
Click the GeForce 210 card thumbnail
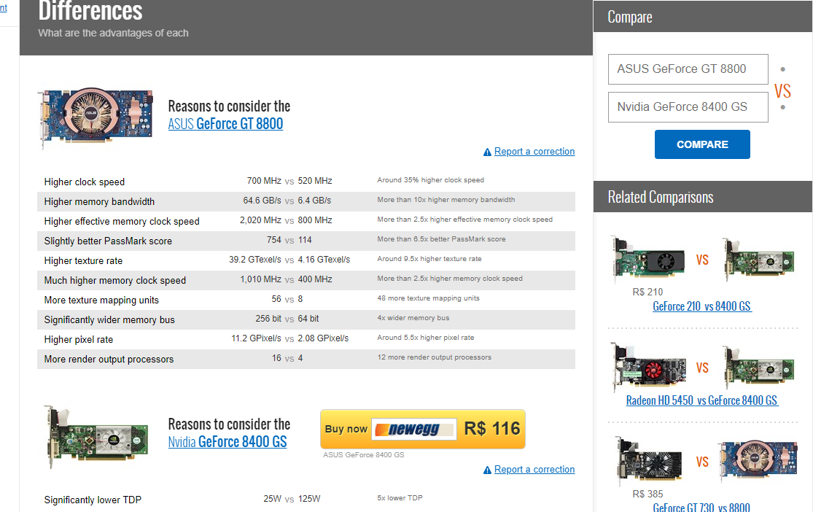click(648, 259)
